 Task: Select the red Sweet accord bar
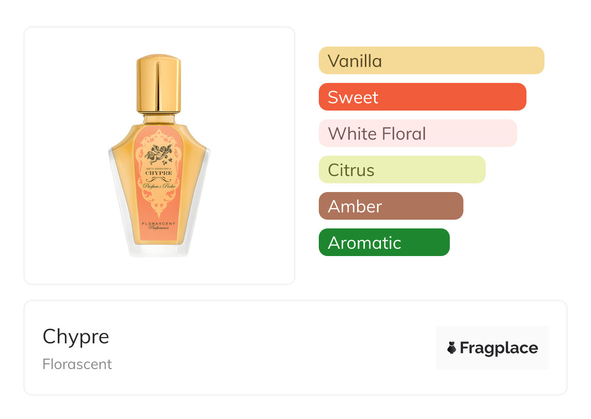(x=422, y=97)
